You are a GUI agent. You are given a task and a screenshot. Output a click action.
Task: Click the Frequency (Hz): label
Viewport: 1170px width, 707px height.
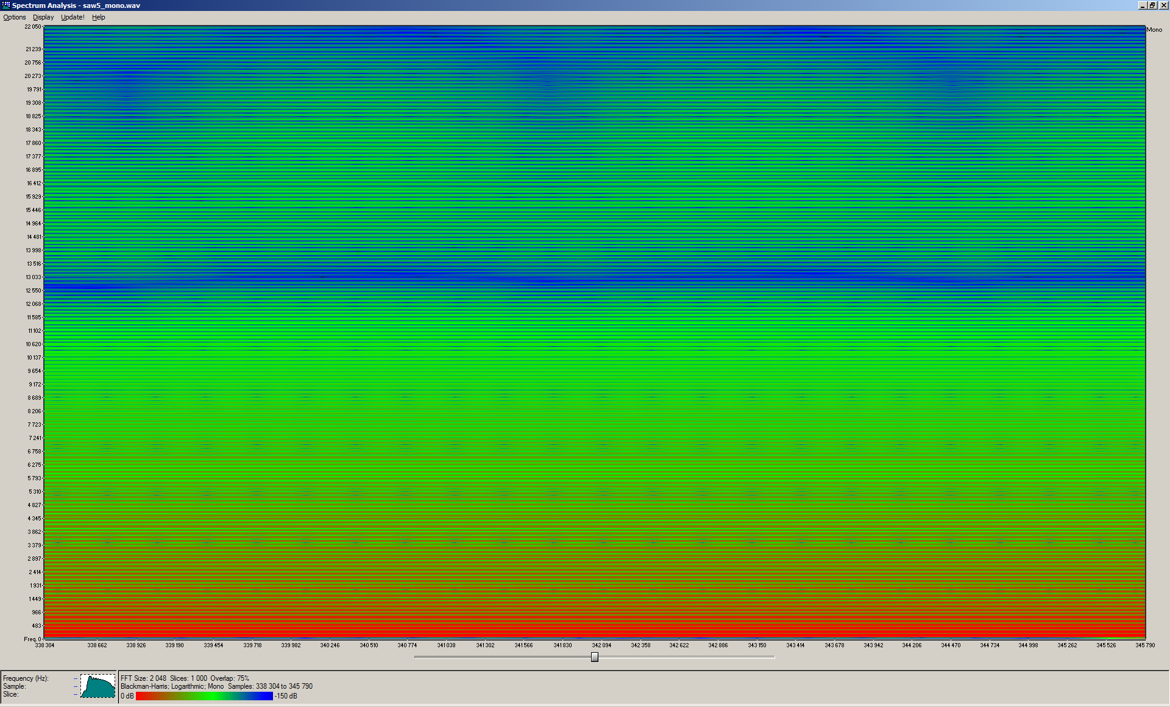[26, 678]
